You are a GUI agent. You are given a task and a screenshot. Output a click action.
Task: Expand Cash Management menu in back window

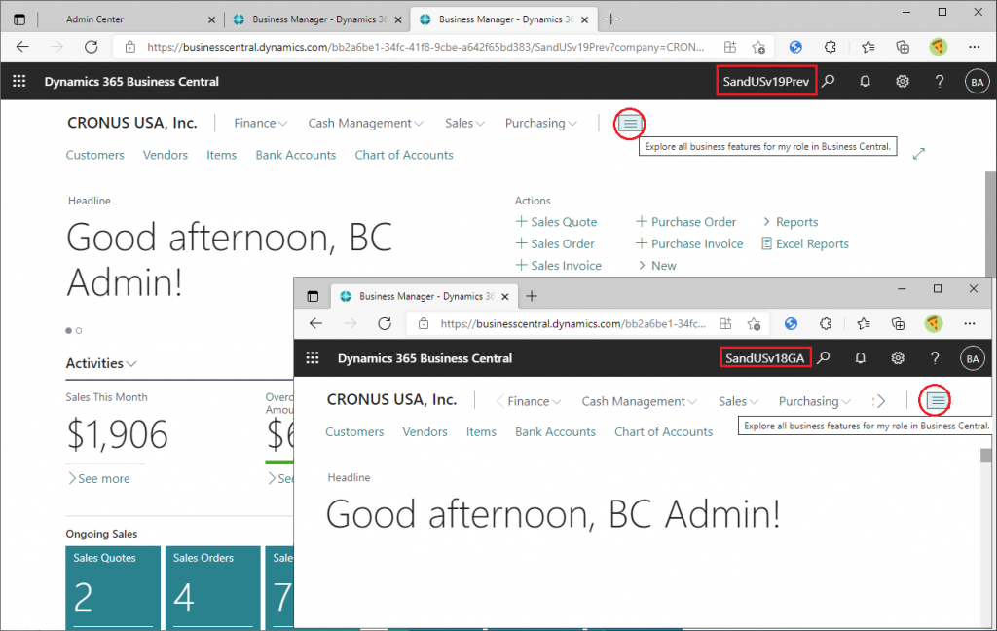pyautogui.click(x=366, y=123)
